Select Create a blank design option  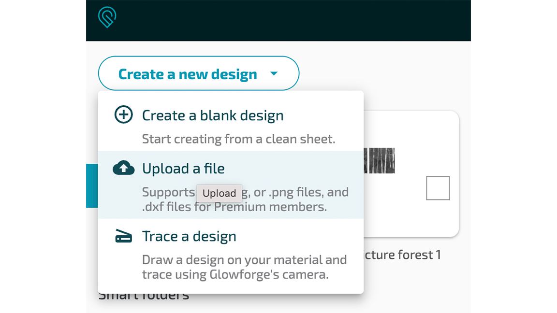231,121
